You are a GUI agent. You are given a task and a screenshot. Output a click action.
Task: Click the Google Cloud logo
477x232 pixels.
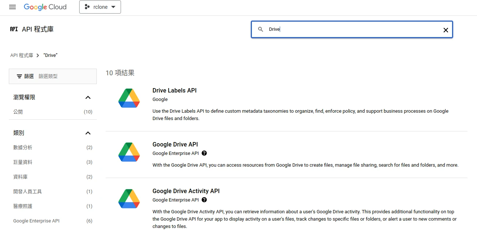(x=45, y=7)
